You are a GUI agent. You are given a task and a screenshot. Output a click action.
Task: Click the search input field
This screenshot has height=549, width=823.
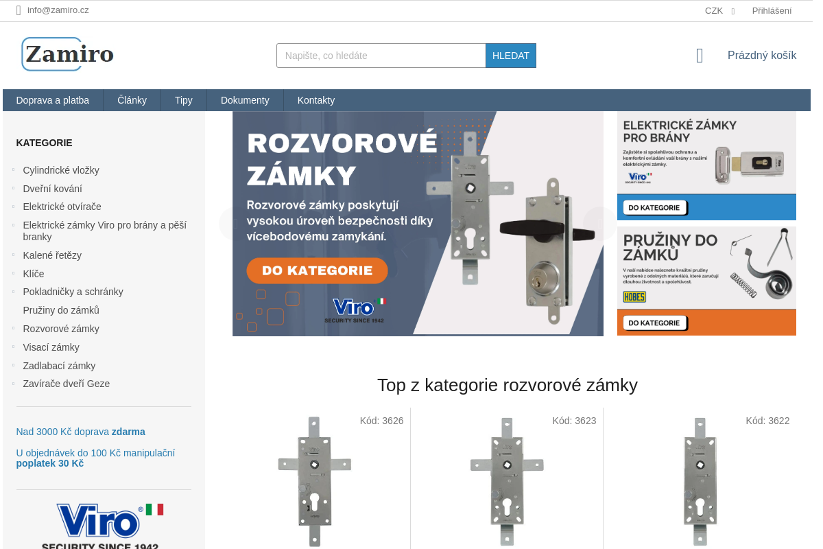(x=381, y=56)
